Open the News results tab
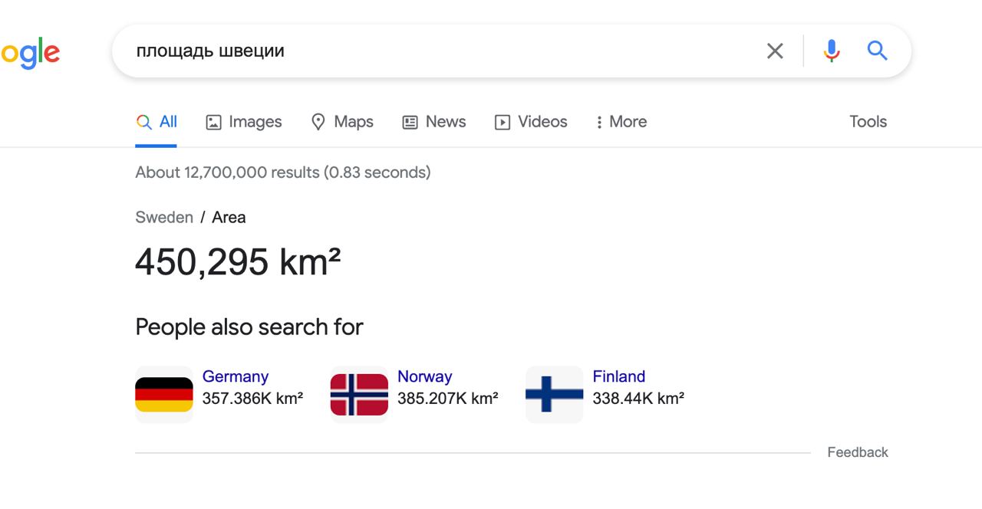 click(x=434, y=122)
